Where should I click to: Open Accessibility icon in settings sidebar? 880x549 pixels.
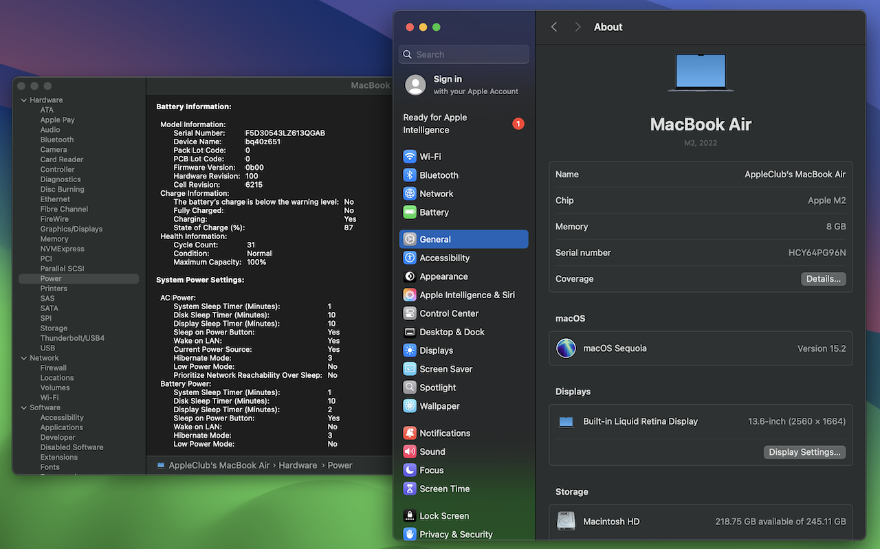pyautogui.click(x=410, y=258)
